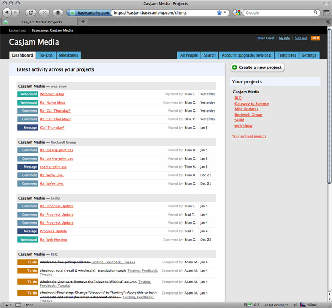
Task: Click To-do badge for Wholesale free pickup address
Action: 27,262
